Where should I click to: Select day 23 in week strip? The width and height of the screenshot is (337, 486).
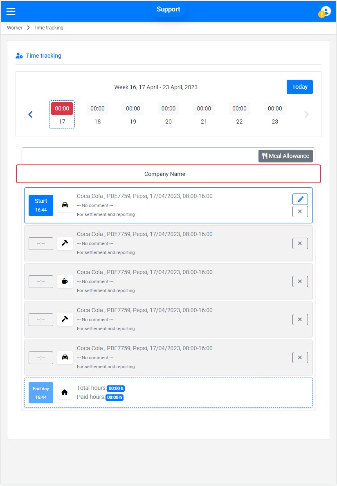(275, 114)
